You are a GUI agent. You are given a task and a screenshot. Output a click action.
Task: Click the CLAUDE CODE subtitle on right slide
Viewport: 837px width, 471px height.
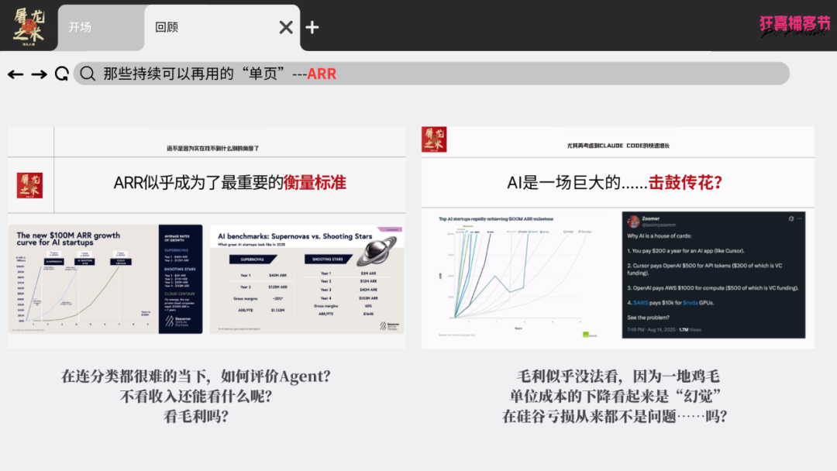(x=618, y=146)
